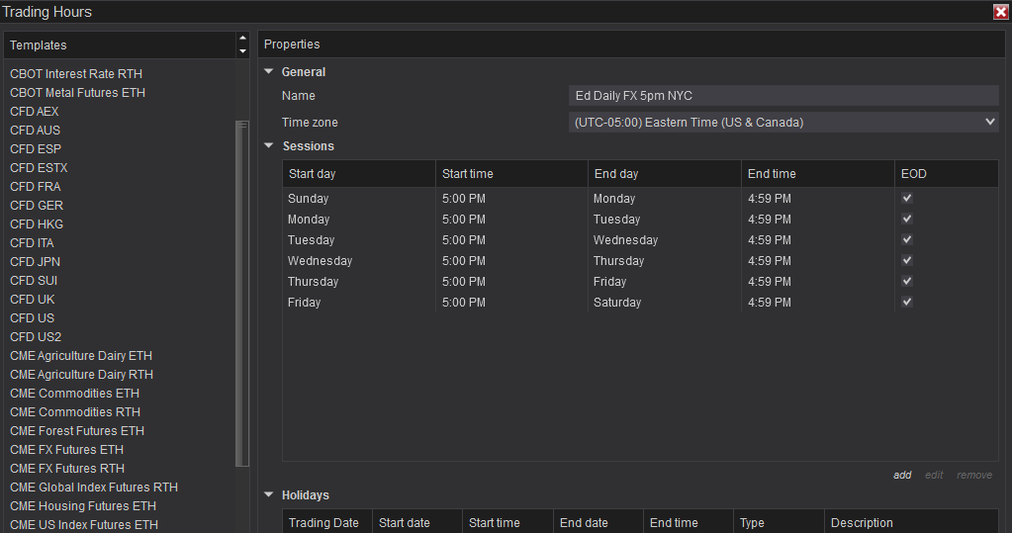Collapse the Sessions section

tap(268, 146)
